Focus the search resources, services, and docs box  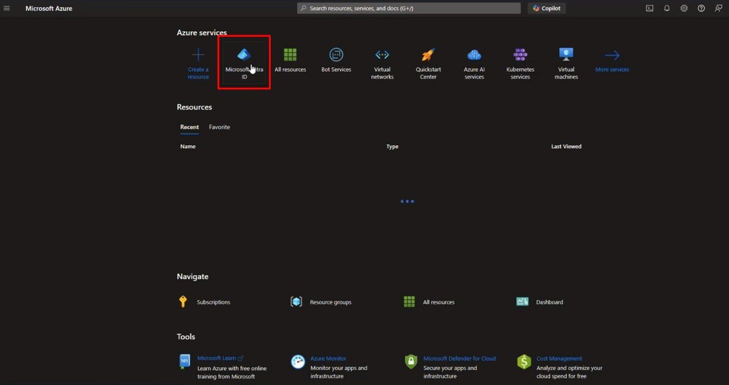tap(409, 9)
